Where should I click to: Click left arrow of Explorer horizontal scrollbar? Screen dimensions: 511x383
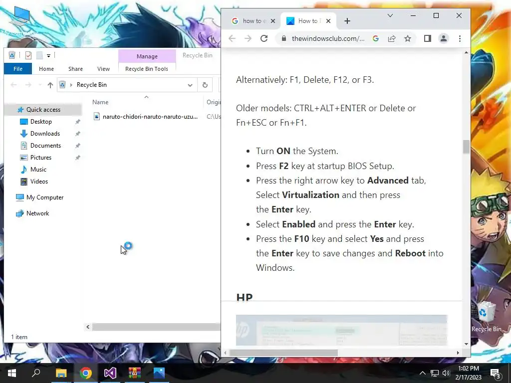click(88, 327)
